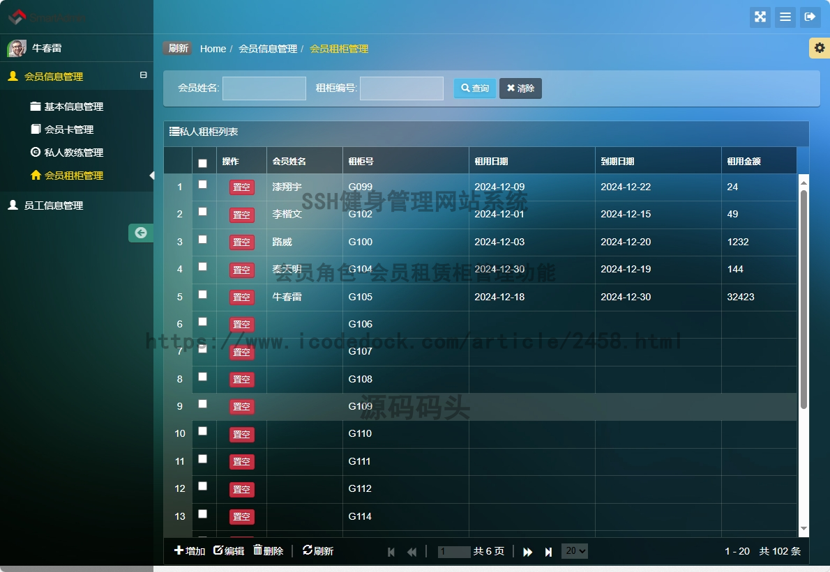This screenshot has width=830, height=572.
Task: Focus the 会员姓名 input field
Action: pyautogui.click(x=264, y=88)
